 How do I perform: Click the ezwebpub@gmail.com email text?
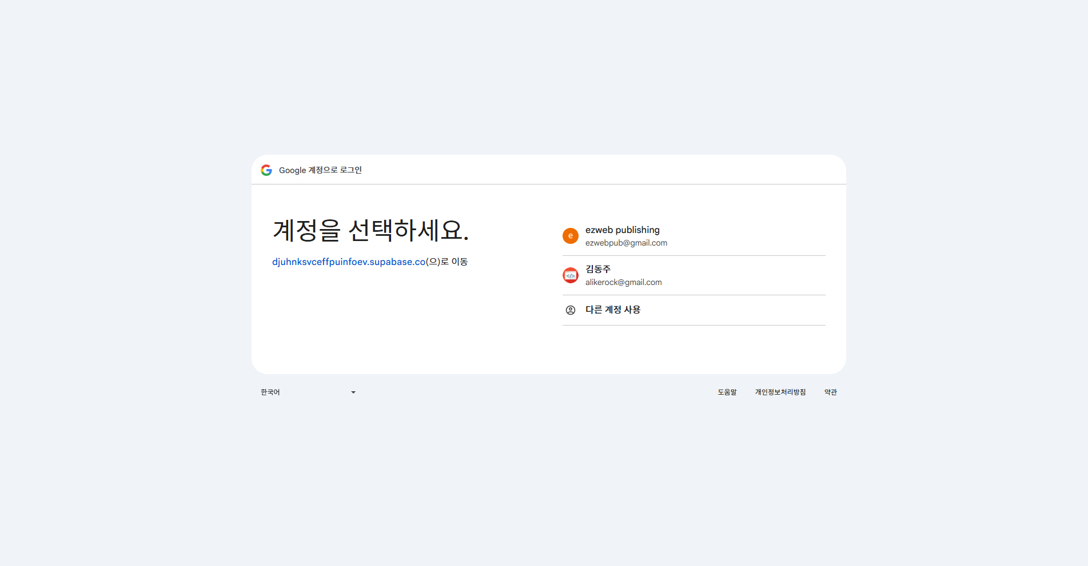click(626, 243)
